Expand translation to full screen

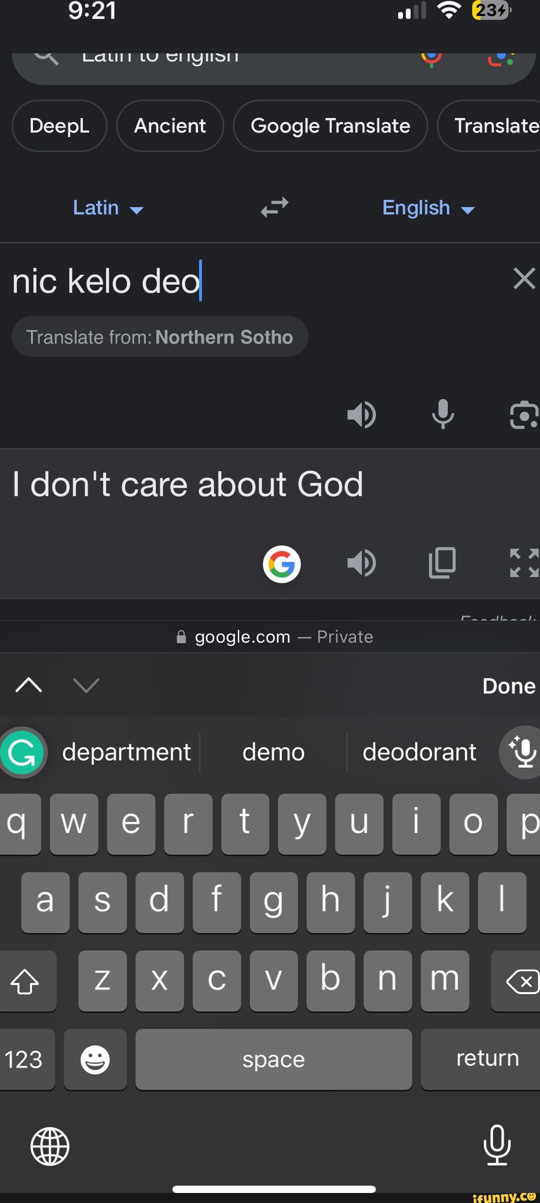coord(523,563)
